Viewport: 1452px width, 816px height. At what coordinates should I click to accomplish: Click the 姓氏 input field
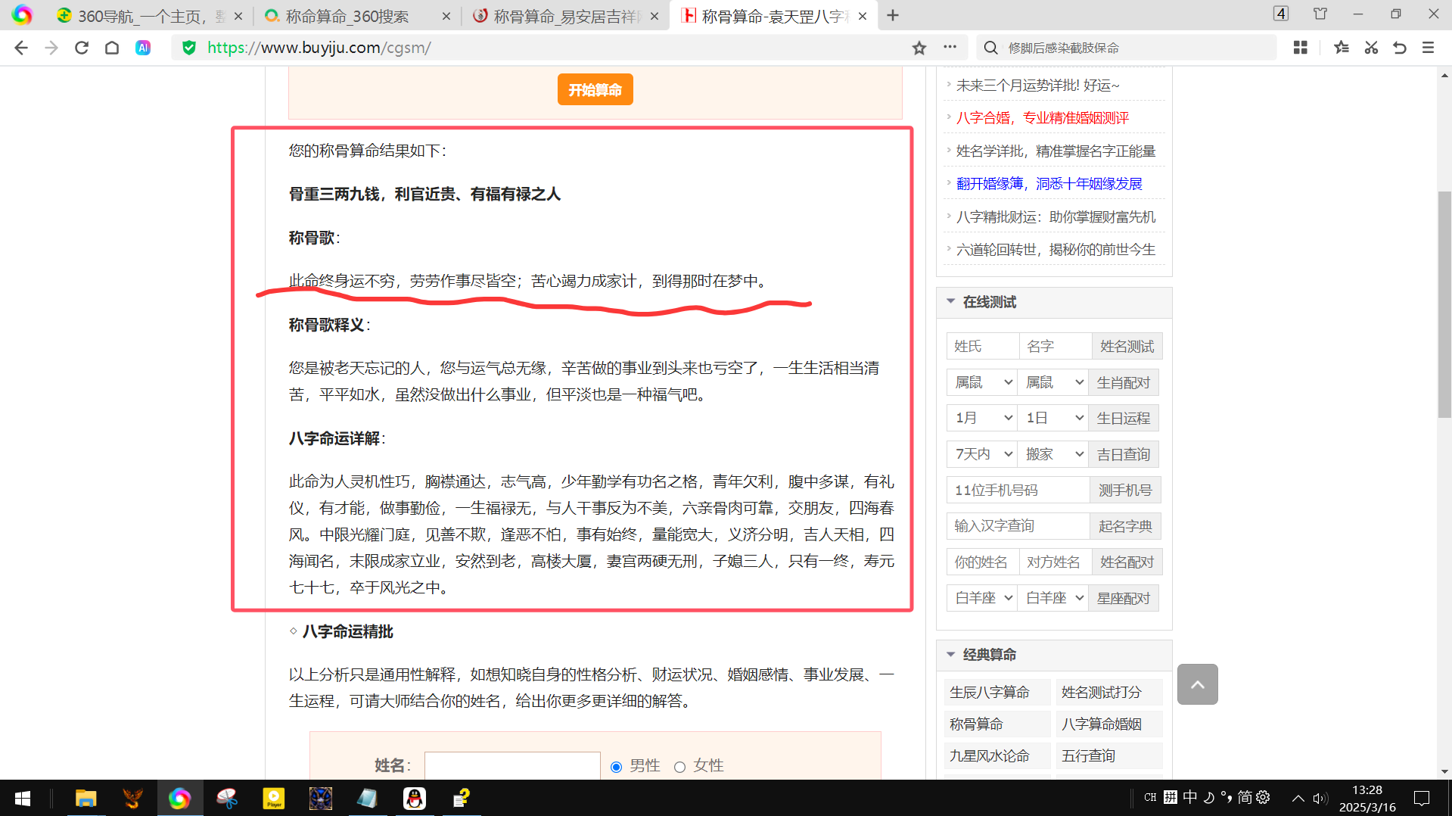click(983, 346)
